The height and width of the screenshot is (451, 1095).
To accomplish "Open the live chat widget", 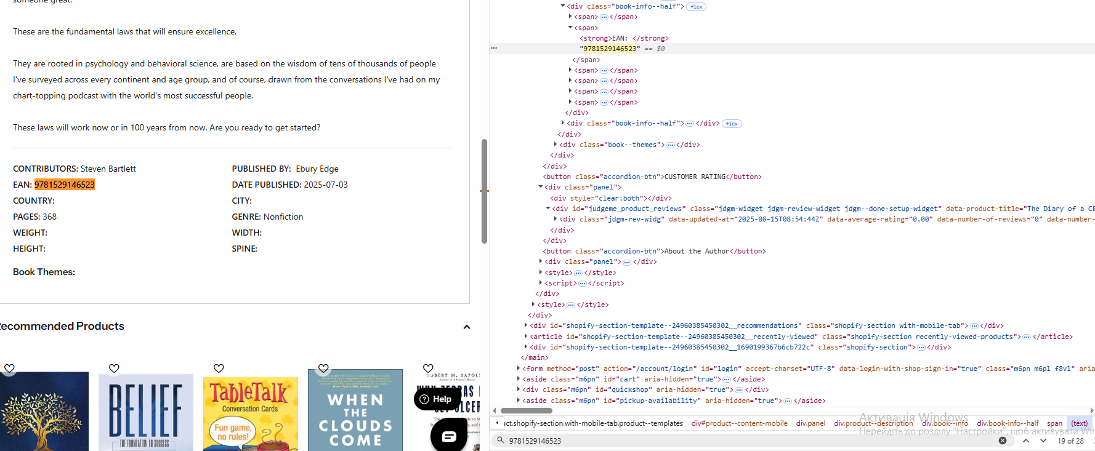I will pyautogui.click(x=449, y=436).
